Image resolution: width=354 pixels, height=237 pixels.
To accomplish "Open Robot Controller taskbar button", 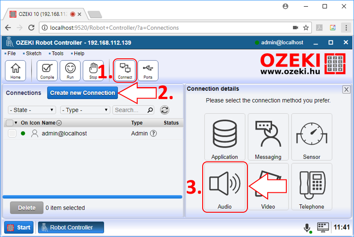I will 71,227.
